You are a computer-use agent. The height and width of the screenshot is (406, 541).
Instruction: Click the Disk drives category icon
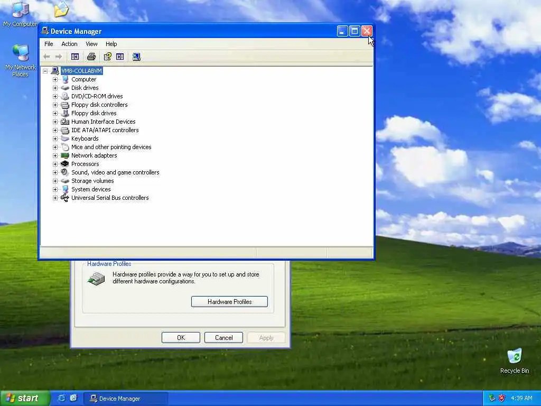[65, 88]
